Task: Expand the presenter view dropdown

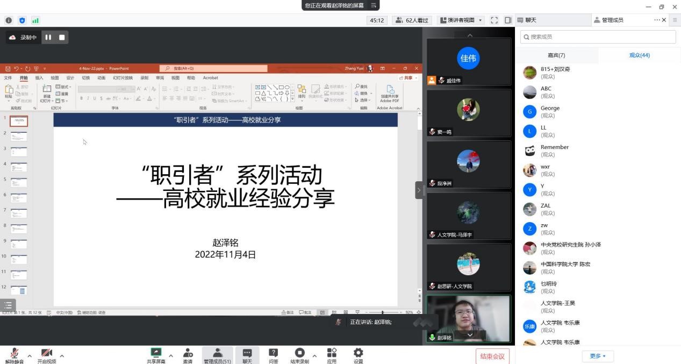Action: (461, 20)
